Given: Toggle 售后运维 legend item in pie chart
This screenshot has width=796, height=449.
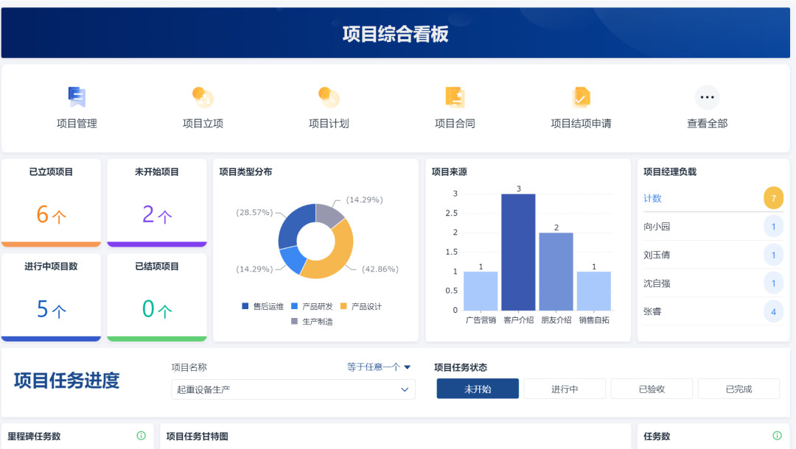Looking at the screenshot, I should 262,306.
